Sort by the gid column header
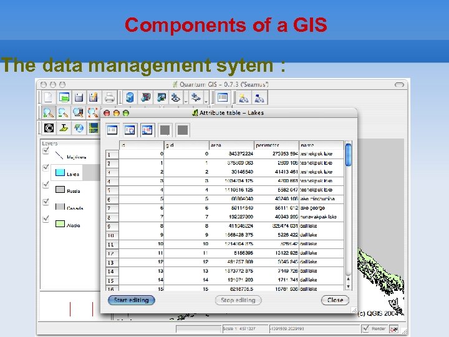449x337 pixels. coord(186,145)
